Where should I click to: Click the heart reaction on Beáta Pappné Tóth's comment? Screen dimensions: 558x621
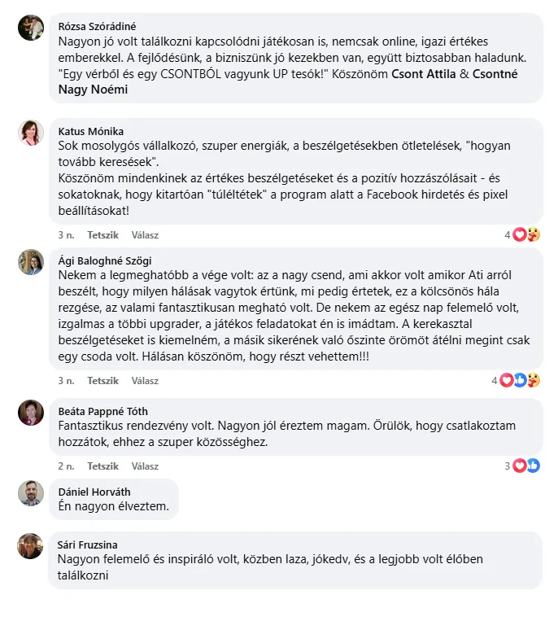tap(519, 466)
